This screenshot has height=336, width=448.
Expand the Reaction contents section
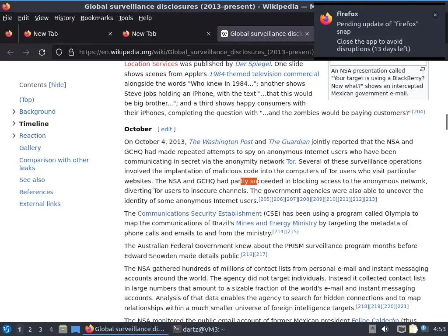click(x=14, y=136)
